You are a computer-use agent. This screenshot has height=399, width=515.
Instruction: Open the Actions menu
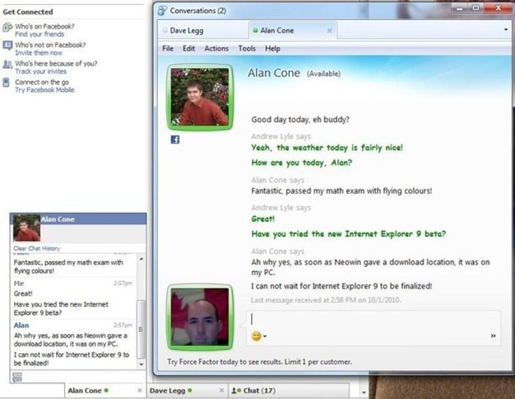tap(216, 49)
